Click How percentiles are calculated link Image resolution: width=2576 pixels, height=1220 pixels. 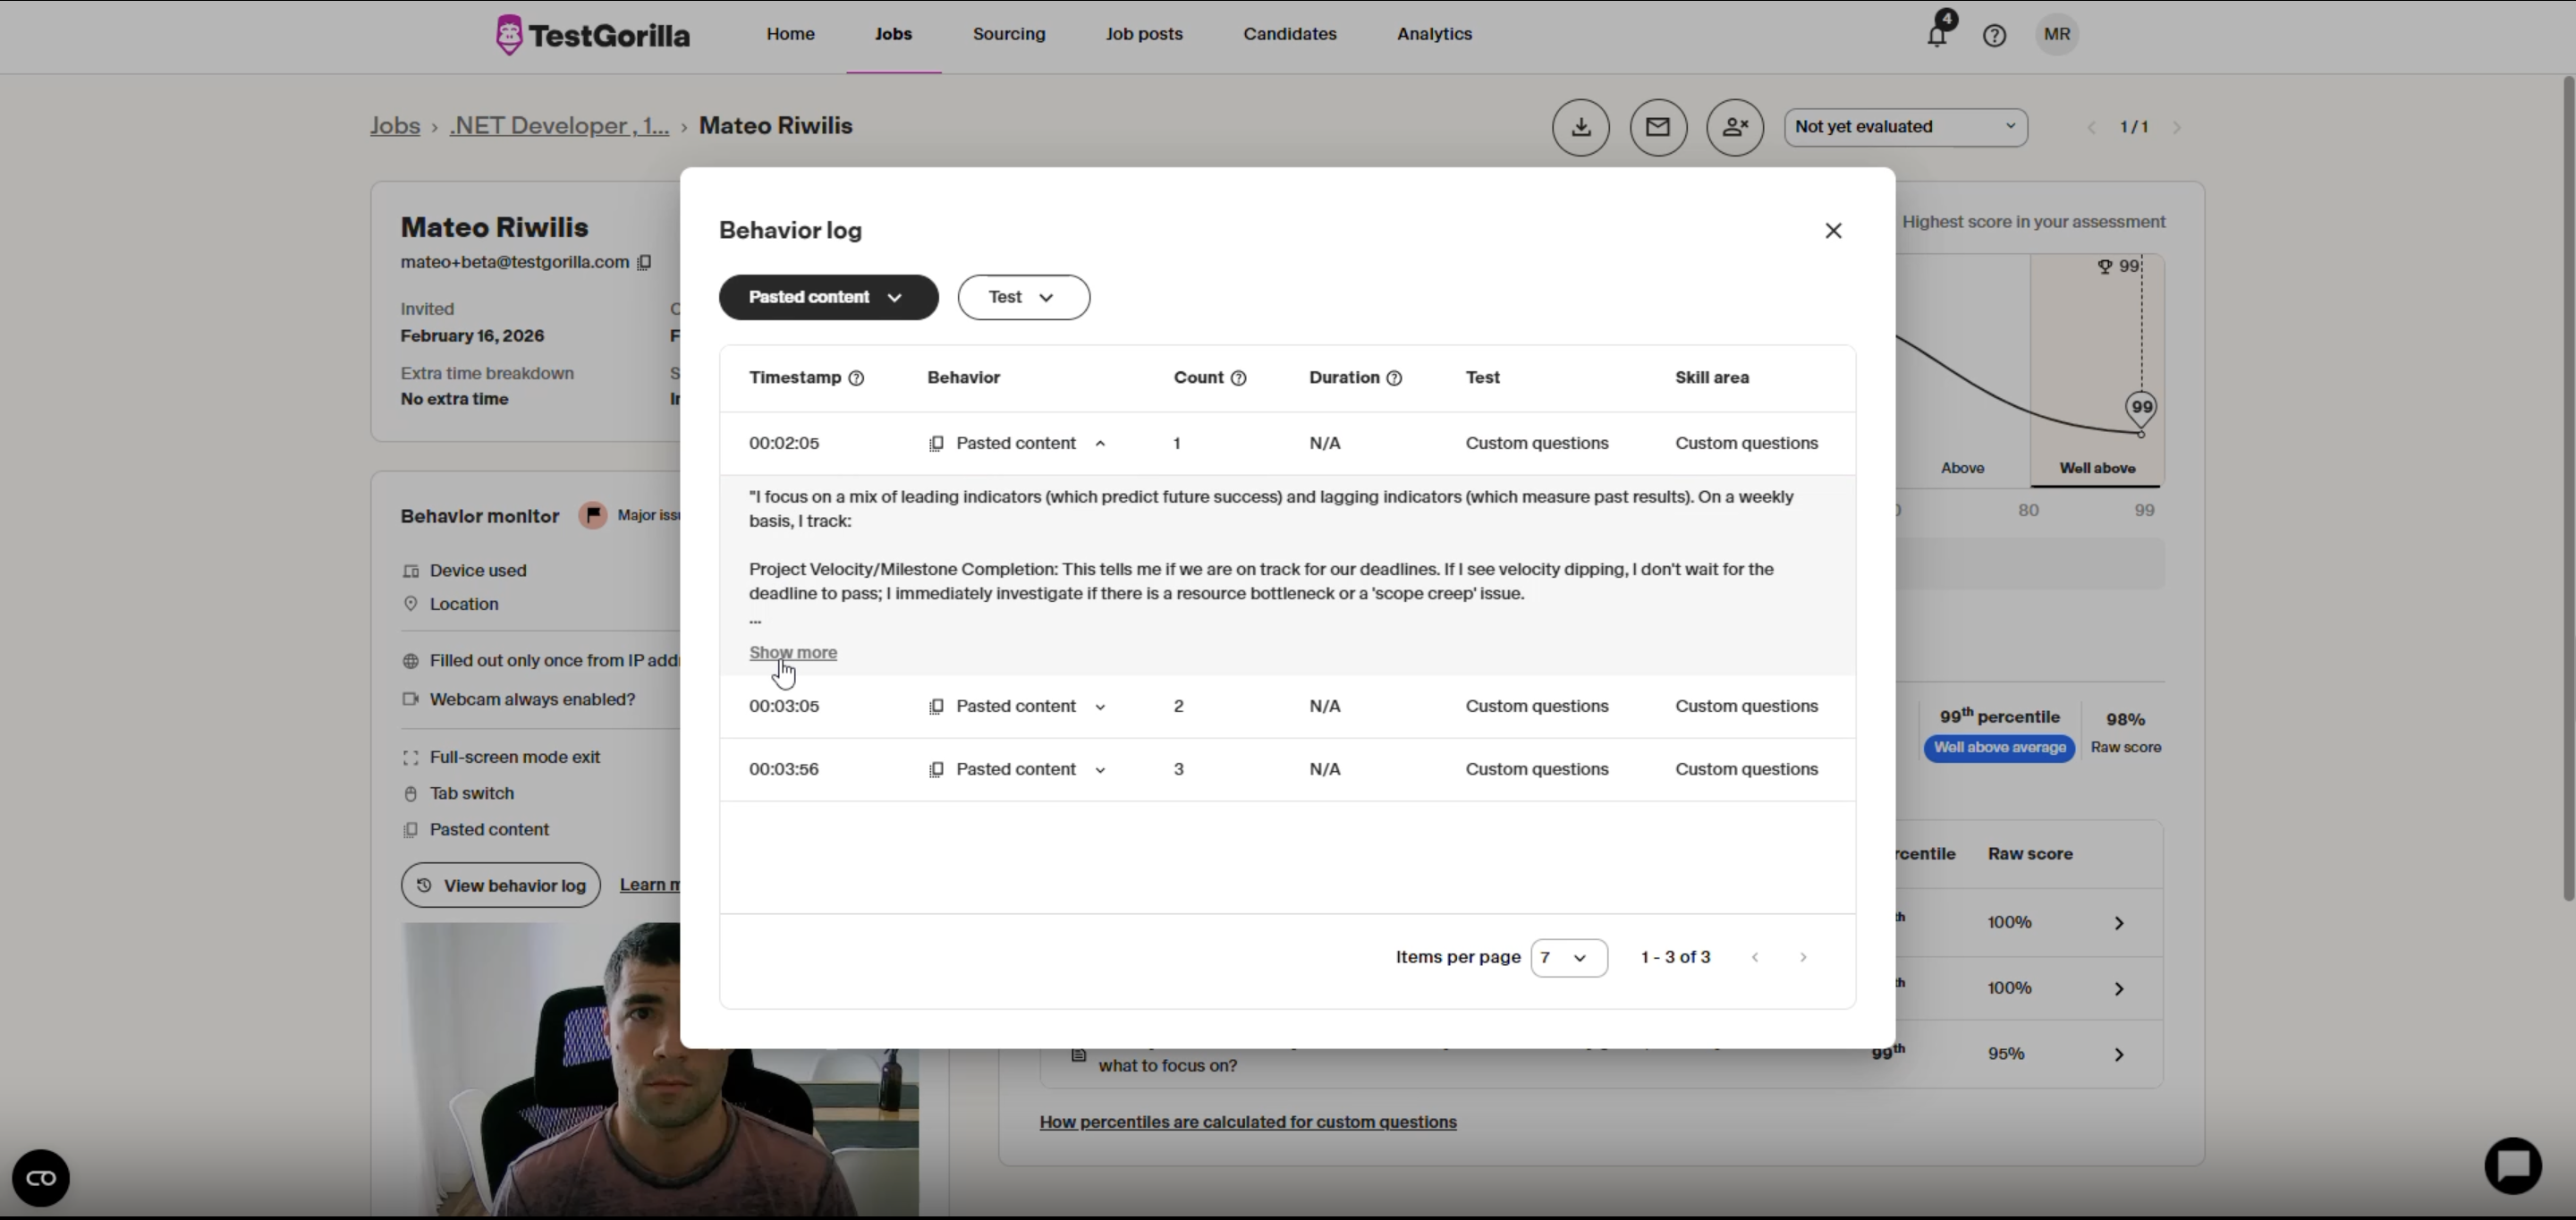(x=1248, y=1122)
